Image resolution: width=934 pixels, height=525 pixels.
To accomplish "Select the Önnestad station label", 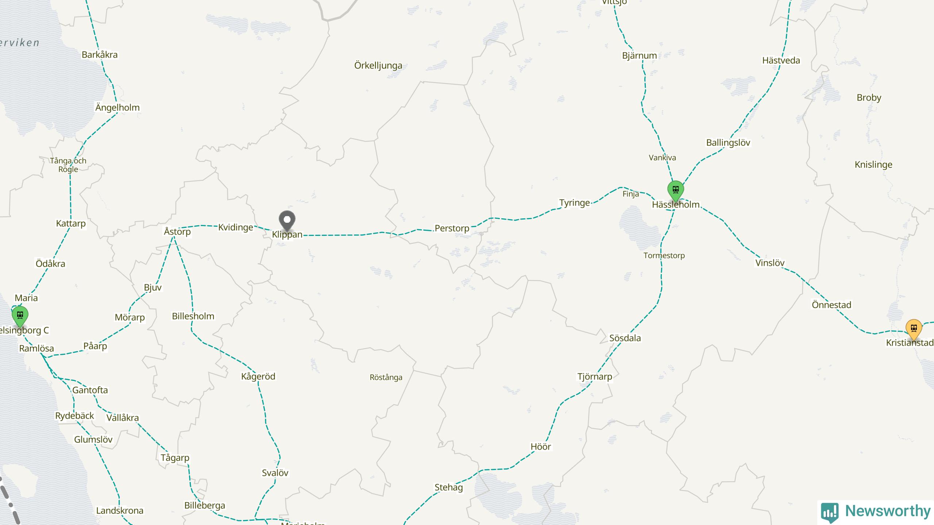I will click(x=831, y=305).
